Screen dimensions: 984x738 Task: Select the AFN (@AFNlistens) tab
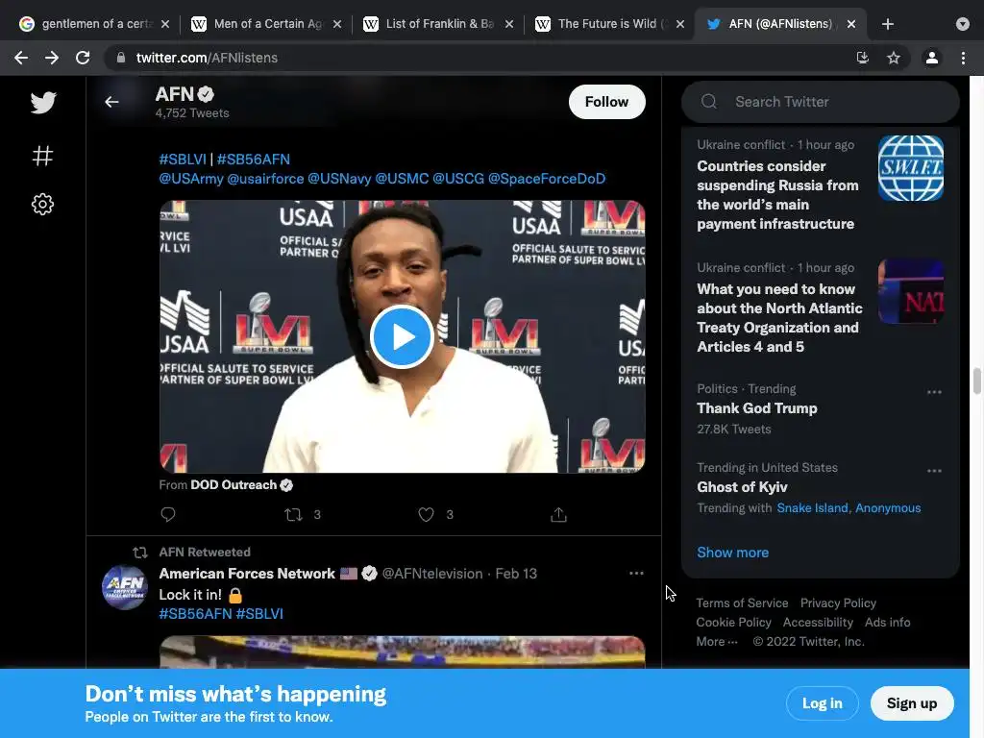pos(780,24)
